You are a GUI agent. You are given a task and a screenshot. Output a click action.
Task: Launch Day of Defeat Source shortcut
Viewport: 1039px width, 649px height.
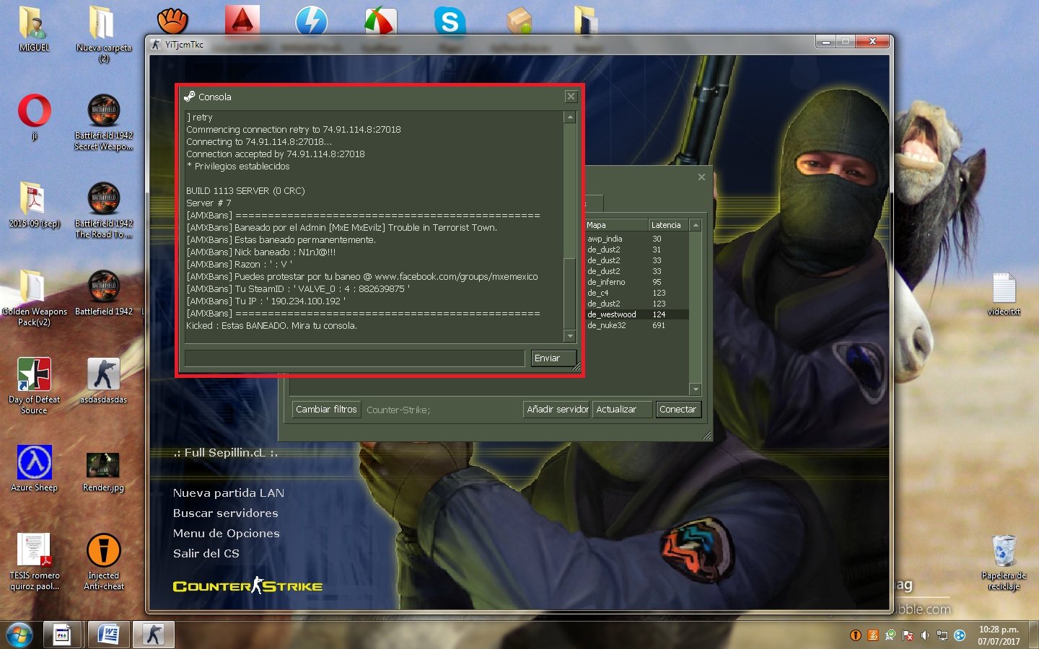pos(34,385)
